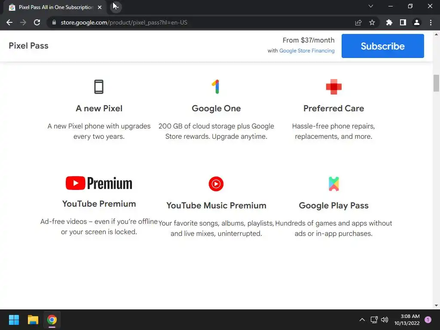Click 'Ad-free videos' description text
440x330 pixels.
pos(99,226)
